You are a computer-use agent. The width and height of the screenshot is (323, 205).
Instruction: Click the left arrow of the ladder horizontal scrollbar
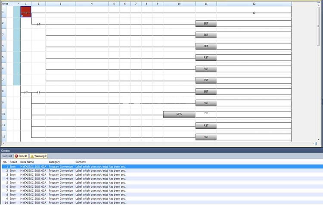click(x=3, y=143)
